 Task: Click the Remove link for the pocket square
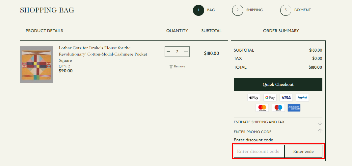coord(179,66)
